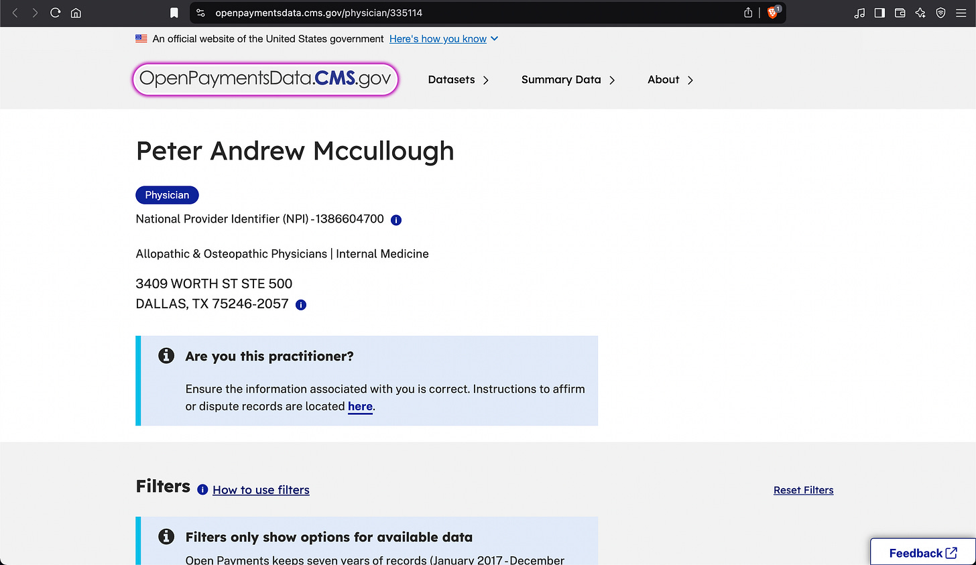Expand the About chevron arrow
This screenshot has width=976, height=565.
[690, 80]
